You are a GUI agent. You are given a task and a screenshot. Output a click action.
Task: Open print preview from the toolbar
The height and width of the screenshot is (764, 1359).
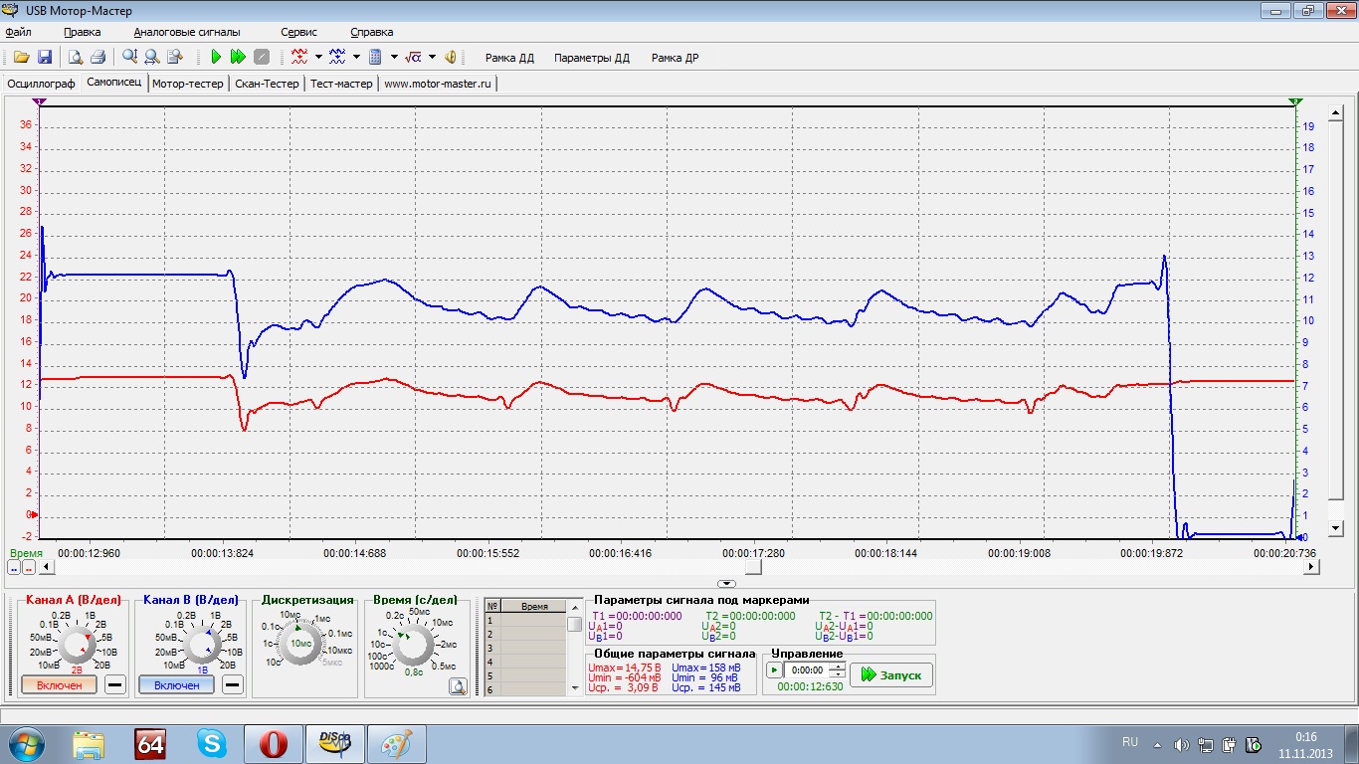coord(75,58)
